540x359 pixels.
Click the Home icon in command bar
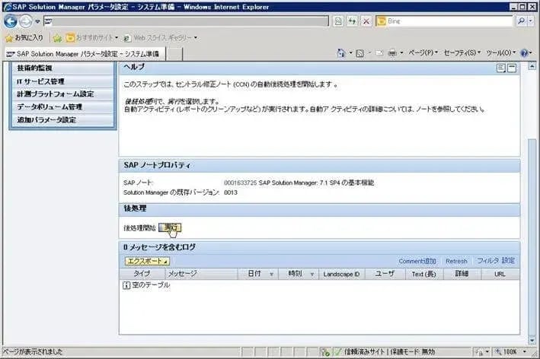[x=341, y=53]
